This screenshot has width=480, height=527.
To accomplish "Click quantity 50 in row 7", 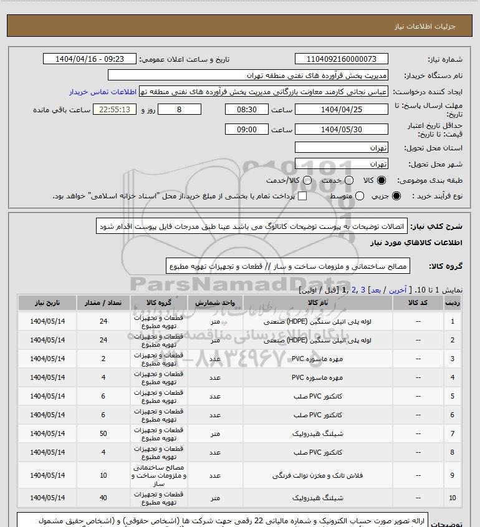I will click(x=103, y=434).
